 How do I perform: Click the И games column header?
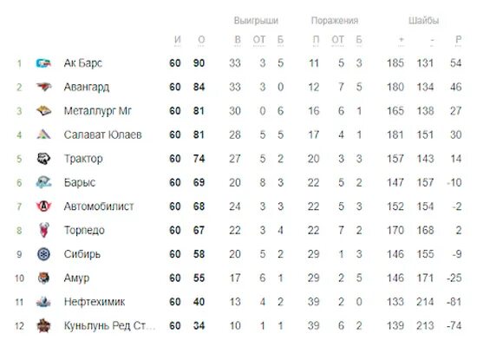[178, 40]
